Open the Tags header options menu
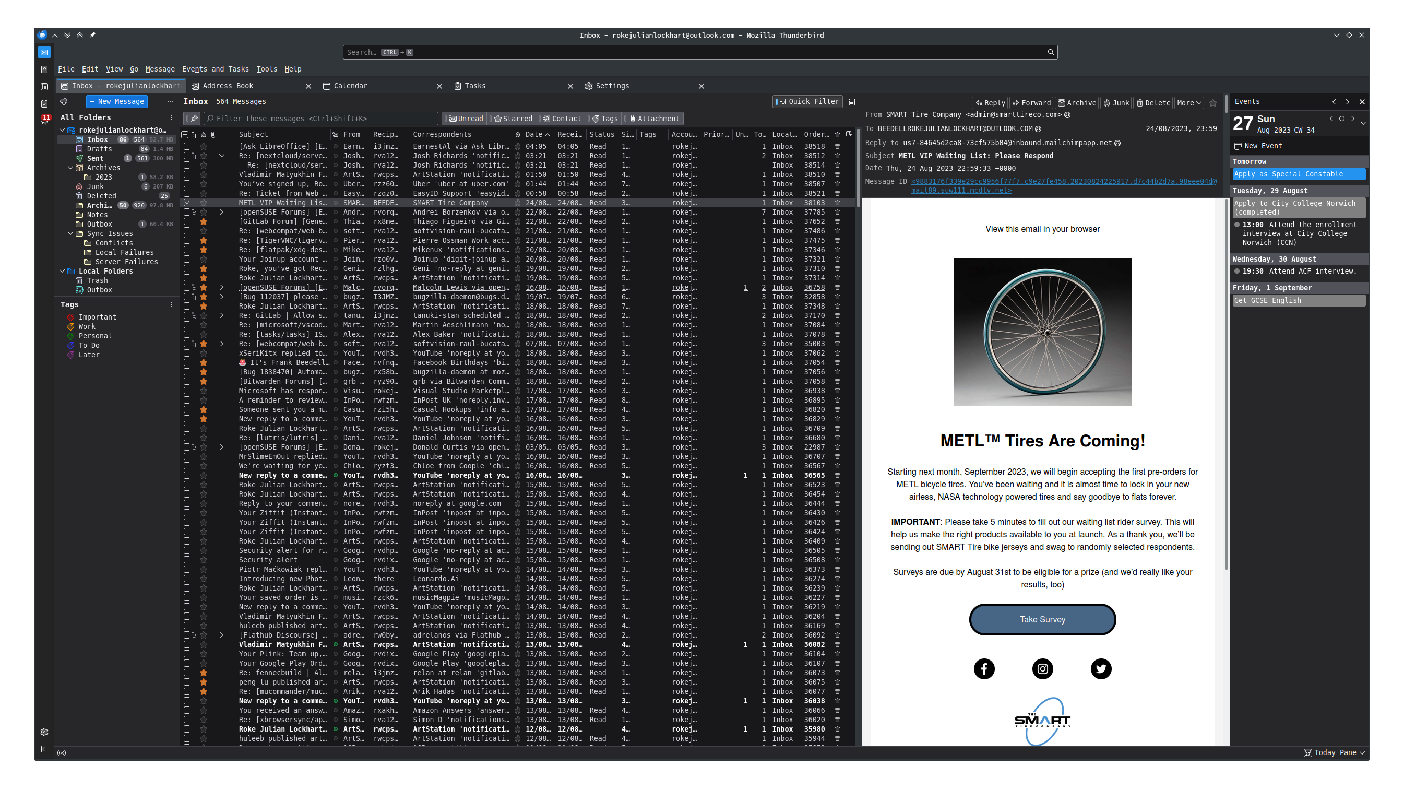The width and height of the screenshot is (1404, 801). tap(172, 305)
